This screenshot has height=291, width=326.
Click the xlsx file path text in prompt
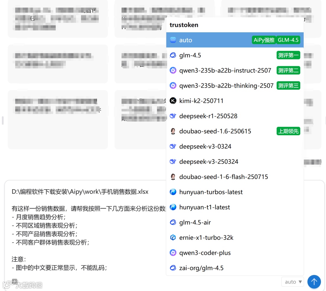pos(80,192)
